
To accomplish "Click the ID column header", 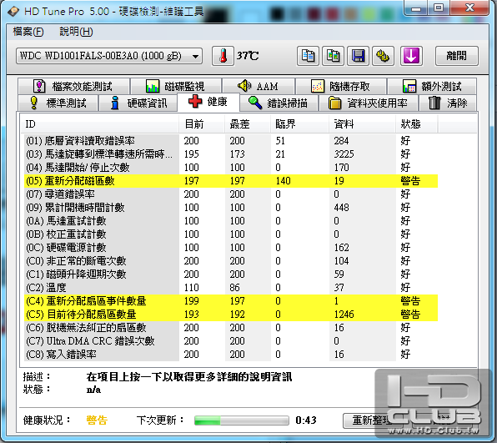I will click(x=99, y=124).
